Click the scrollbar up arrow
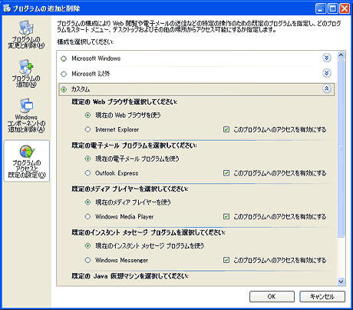The image size is (353, 310). click(341, 55)
